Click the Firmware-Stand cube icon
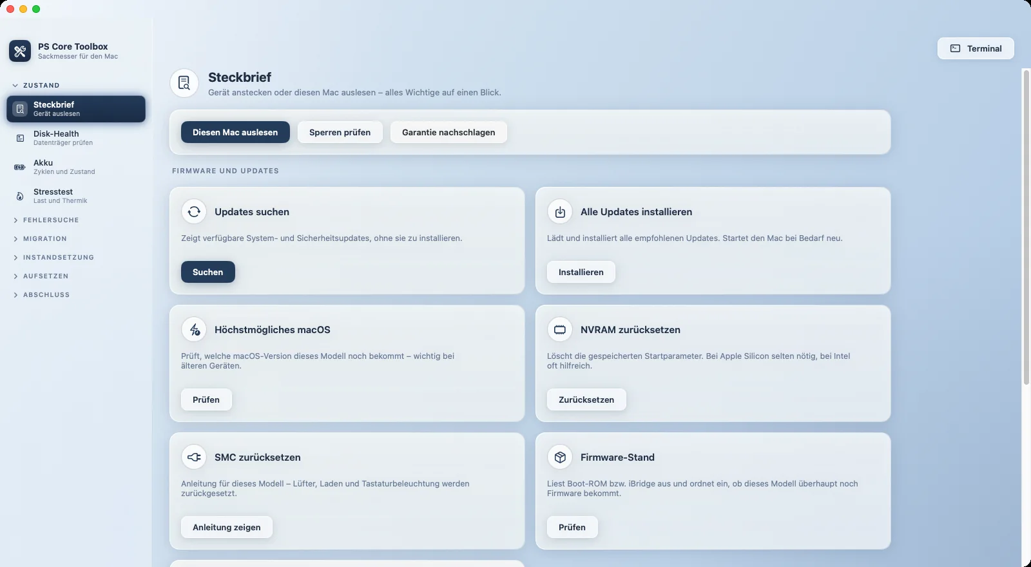The height and width of the screenshot is (567, 1031). click(x=560, y=457)
